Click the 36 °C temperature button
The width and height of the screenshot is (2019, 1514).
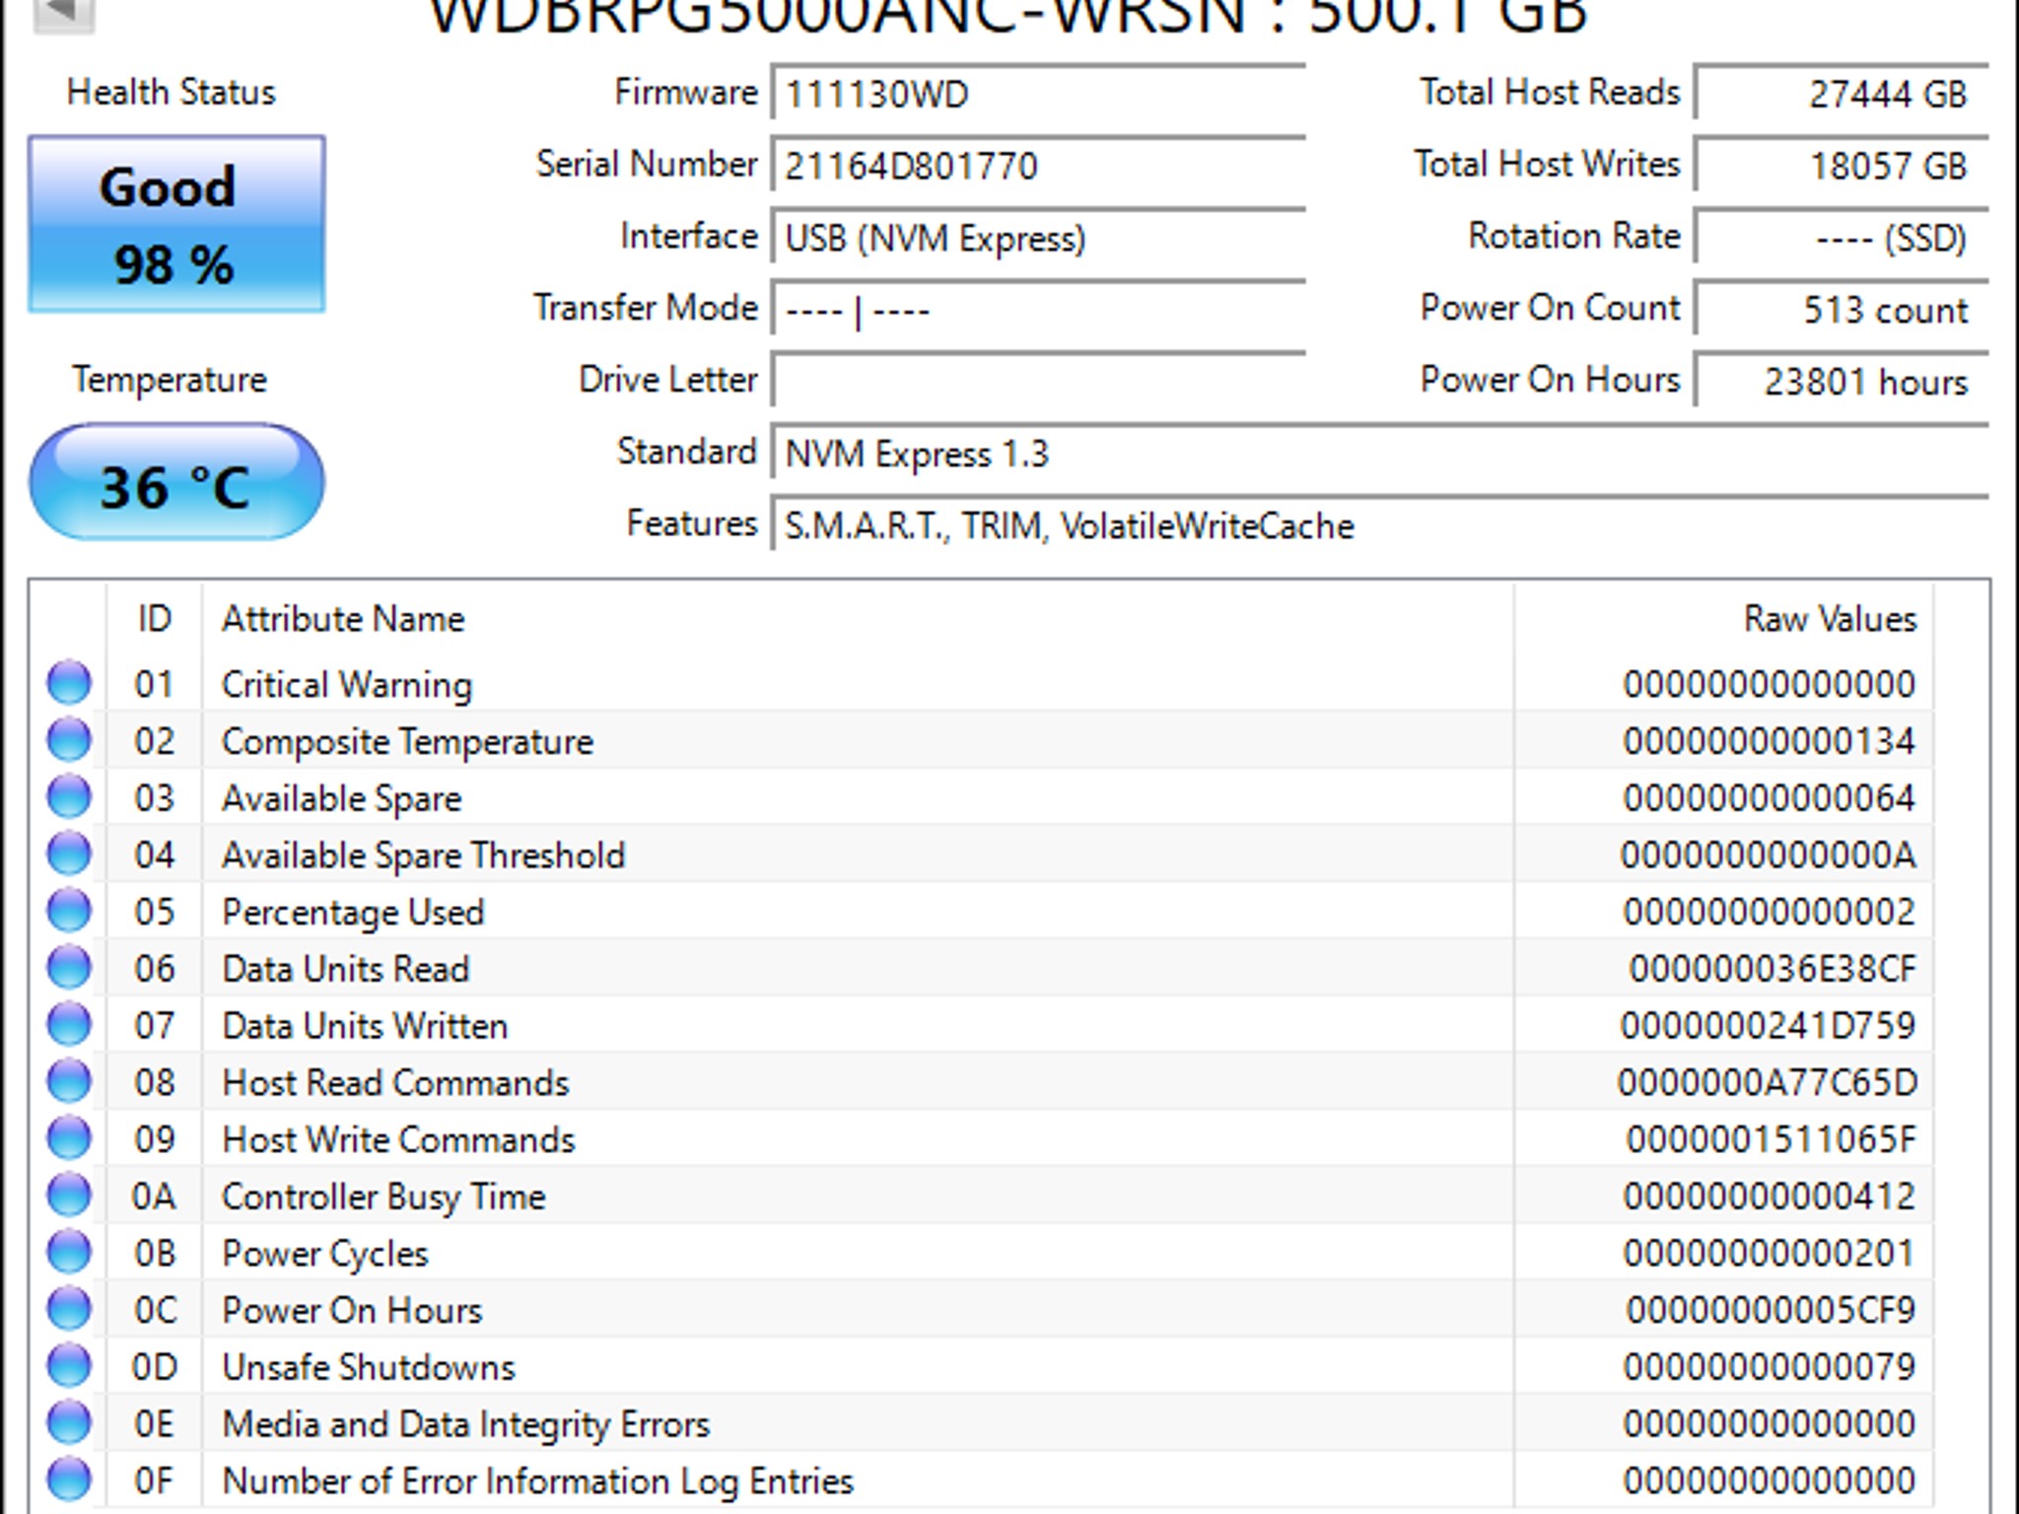coord(176,483)
